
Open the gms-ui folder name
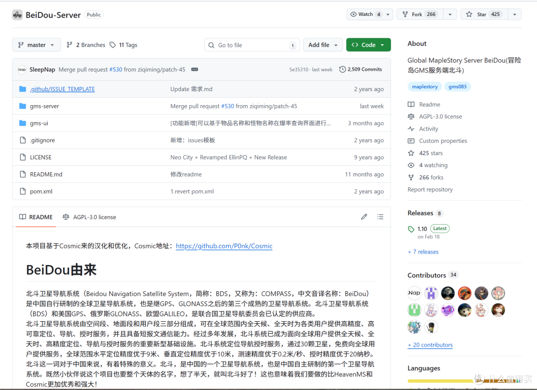[x=39, y=123]
